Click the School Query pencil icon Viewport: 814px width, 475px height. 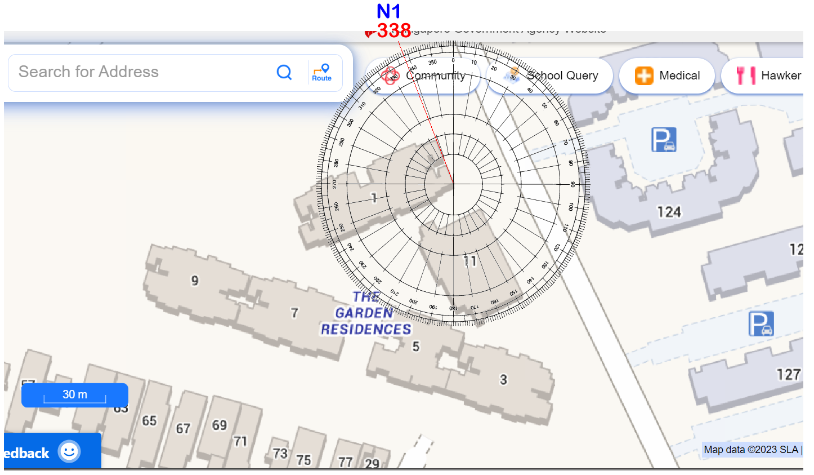coord(512,74)
